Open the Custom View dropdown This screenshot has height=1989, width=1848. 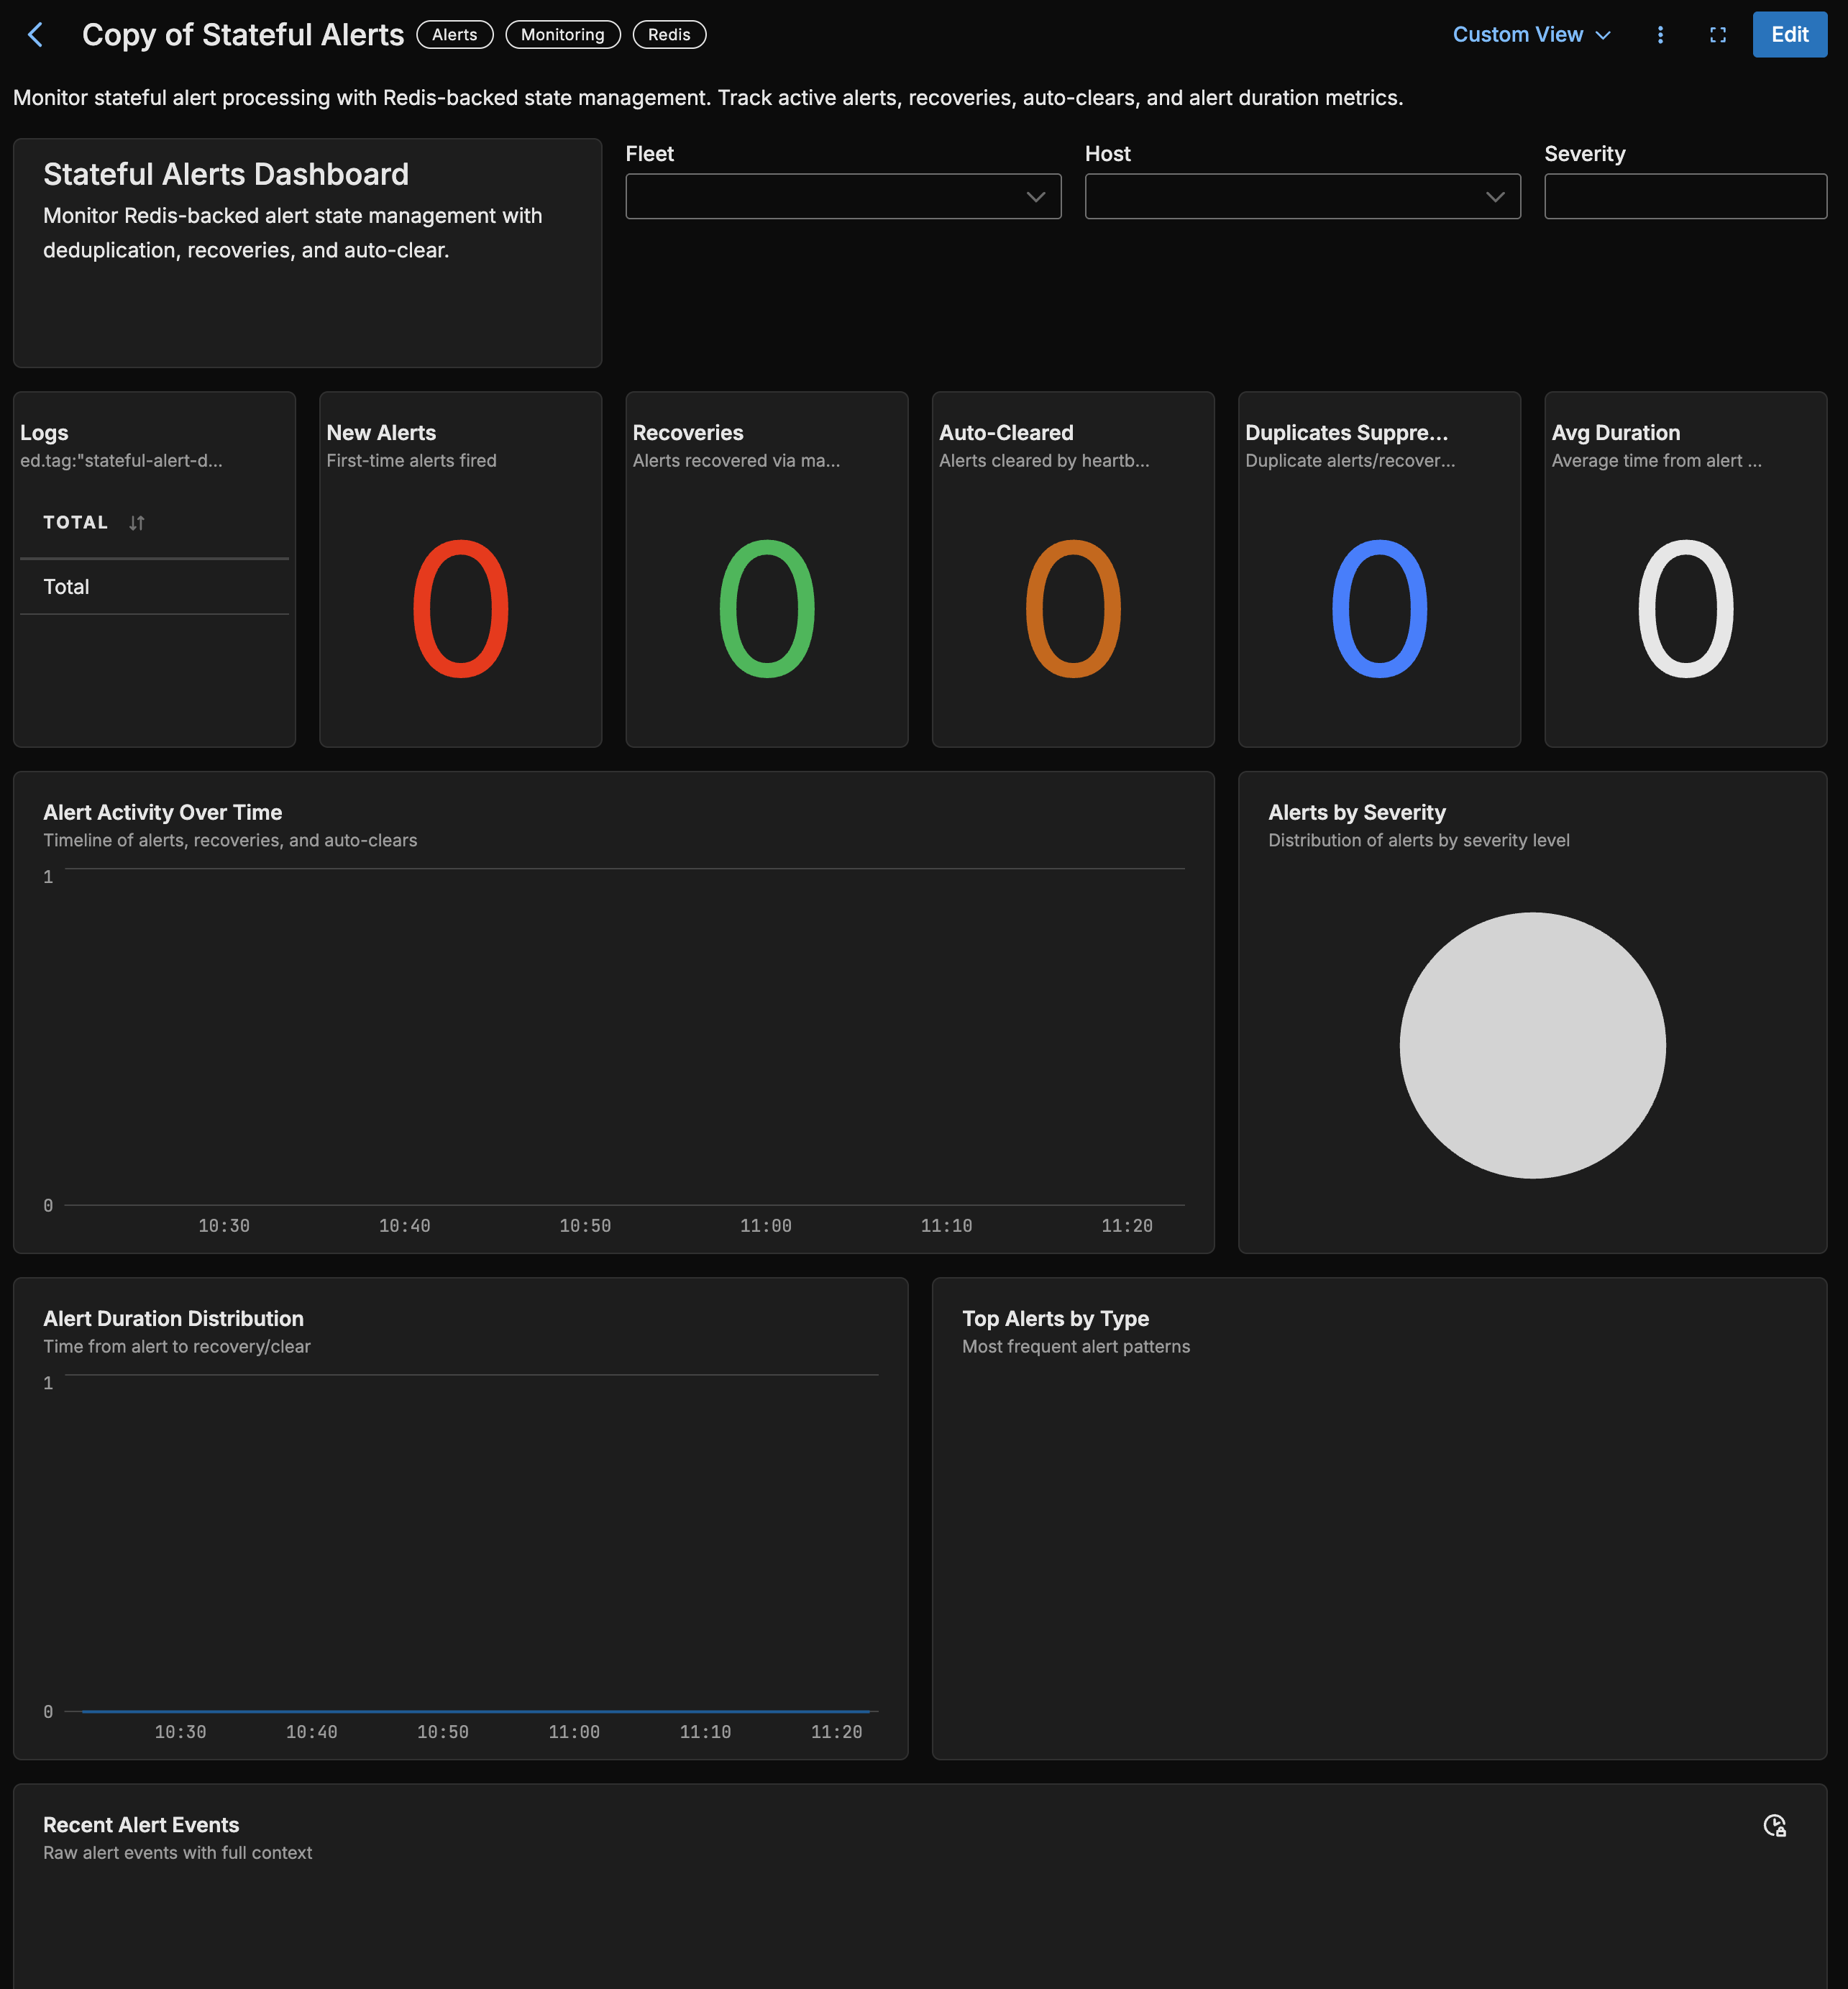point(1530,34)
